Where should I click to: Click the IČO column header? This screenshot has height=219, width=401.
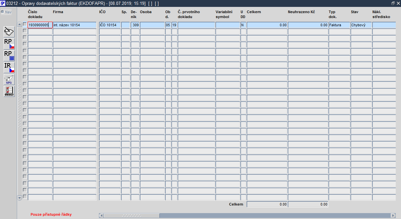(102, 12)
